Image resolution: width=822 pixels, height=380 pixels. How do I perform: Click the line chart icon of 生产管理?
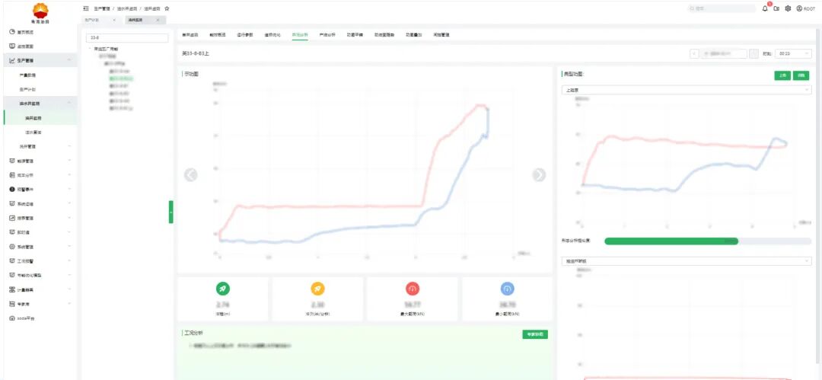point(12,61)
